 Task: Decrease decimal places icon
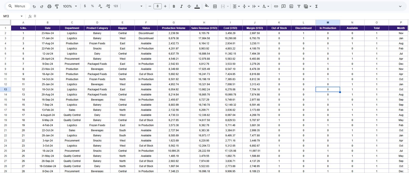(100, 6)
